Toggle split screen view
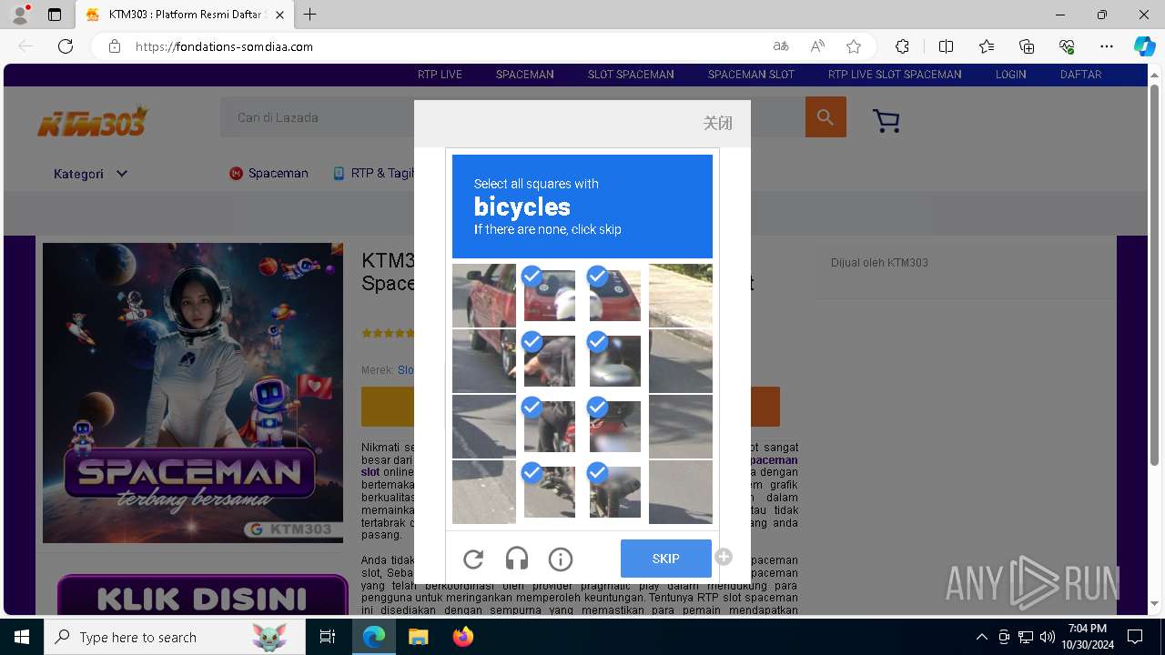 pyautogui.click(x=946, y=46)
